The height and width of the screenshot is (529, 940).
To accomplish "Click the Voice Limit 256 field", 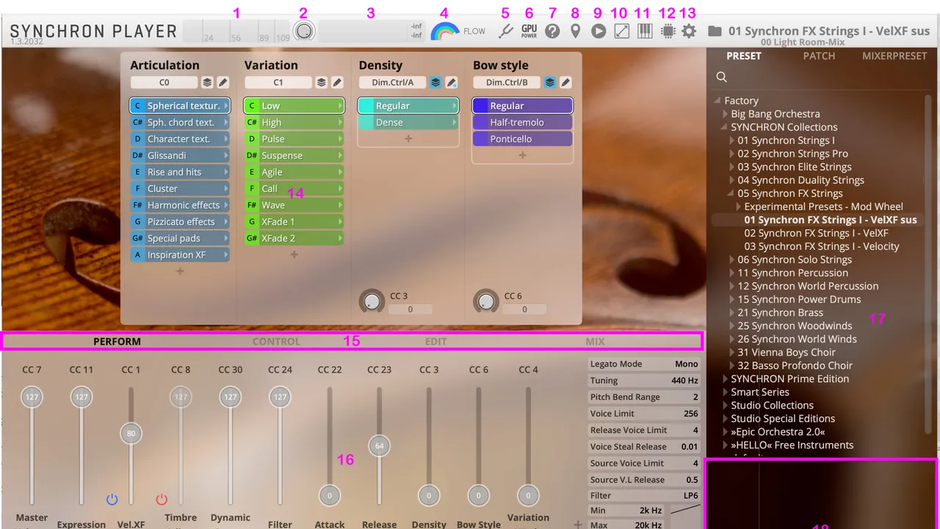I will coord(644,414).
